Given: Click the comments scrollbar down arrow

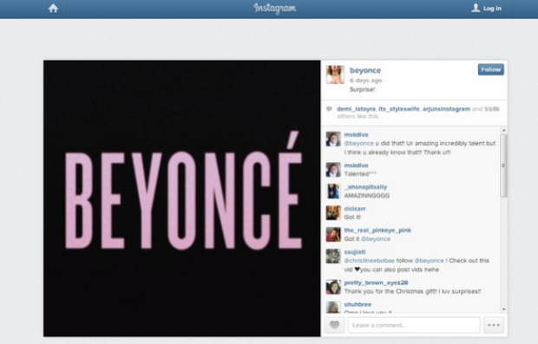Looking at the screenshot, I should [503, 309].
